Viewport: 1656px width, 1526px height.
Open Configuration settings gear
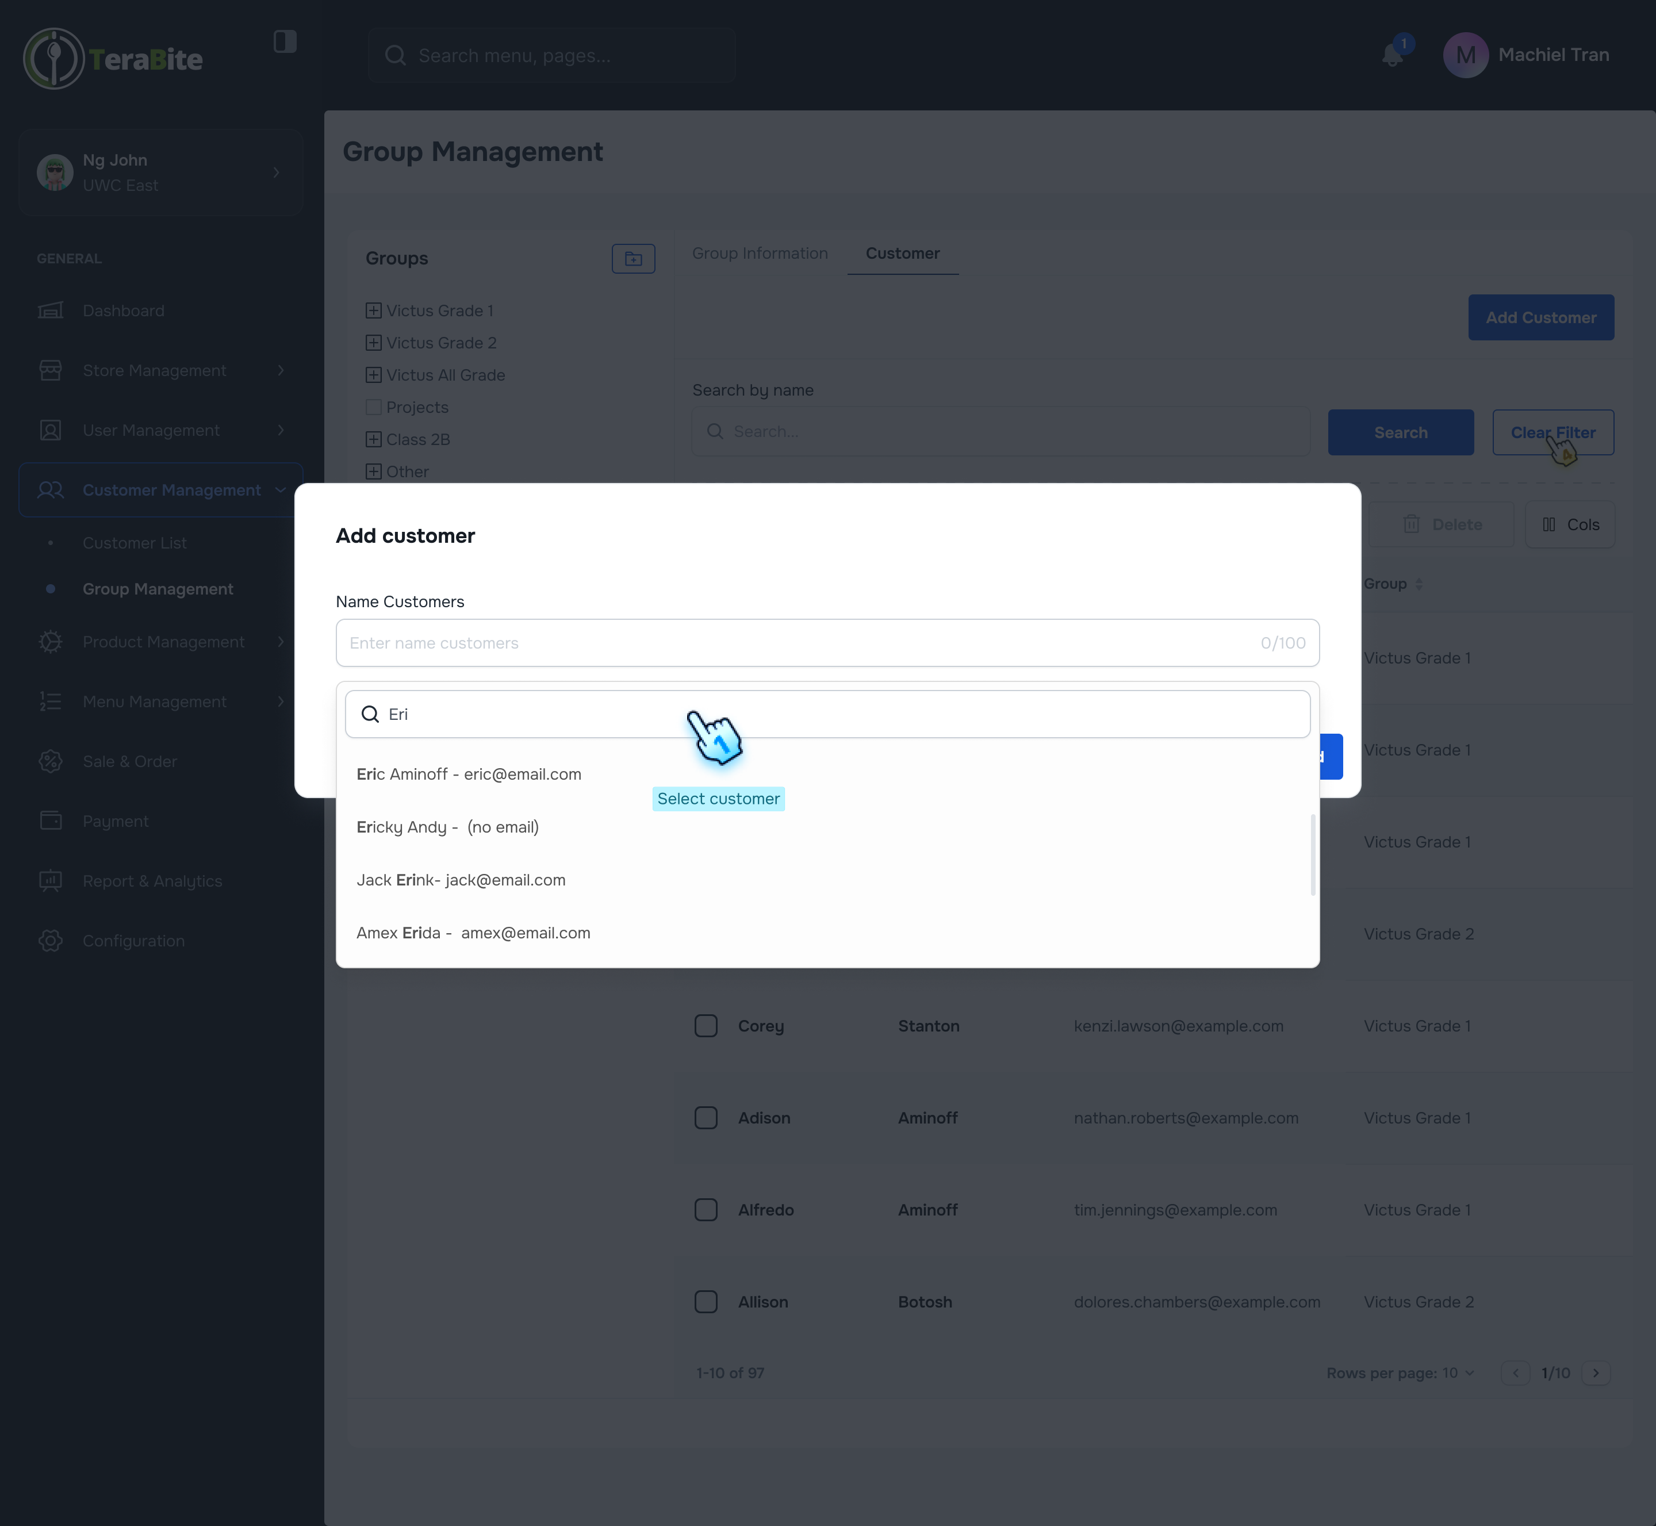click(x=51, y=941)
